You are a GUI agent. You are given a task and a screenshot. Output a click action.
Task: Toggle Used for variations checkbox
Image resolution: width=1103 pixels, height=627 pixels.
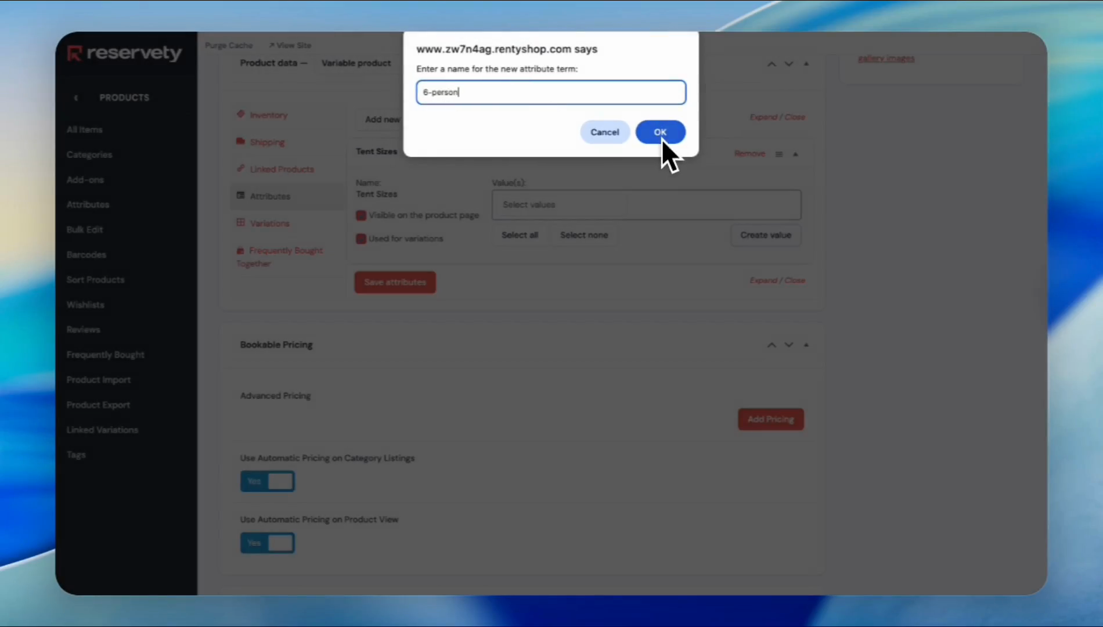coord(361,239)
